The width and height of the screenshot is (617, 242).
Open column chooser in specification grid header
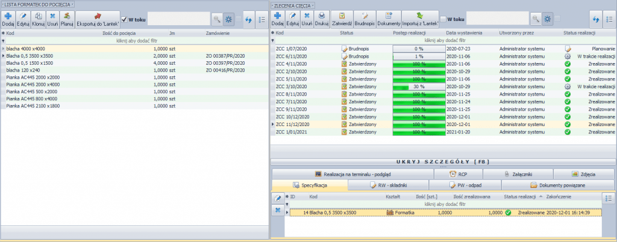coord(287,196)
